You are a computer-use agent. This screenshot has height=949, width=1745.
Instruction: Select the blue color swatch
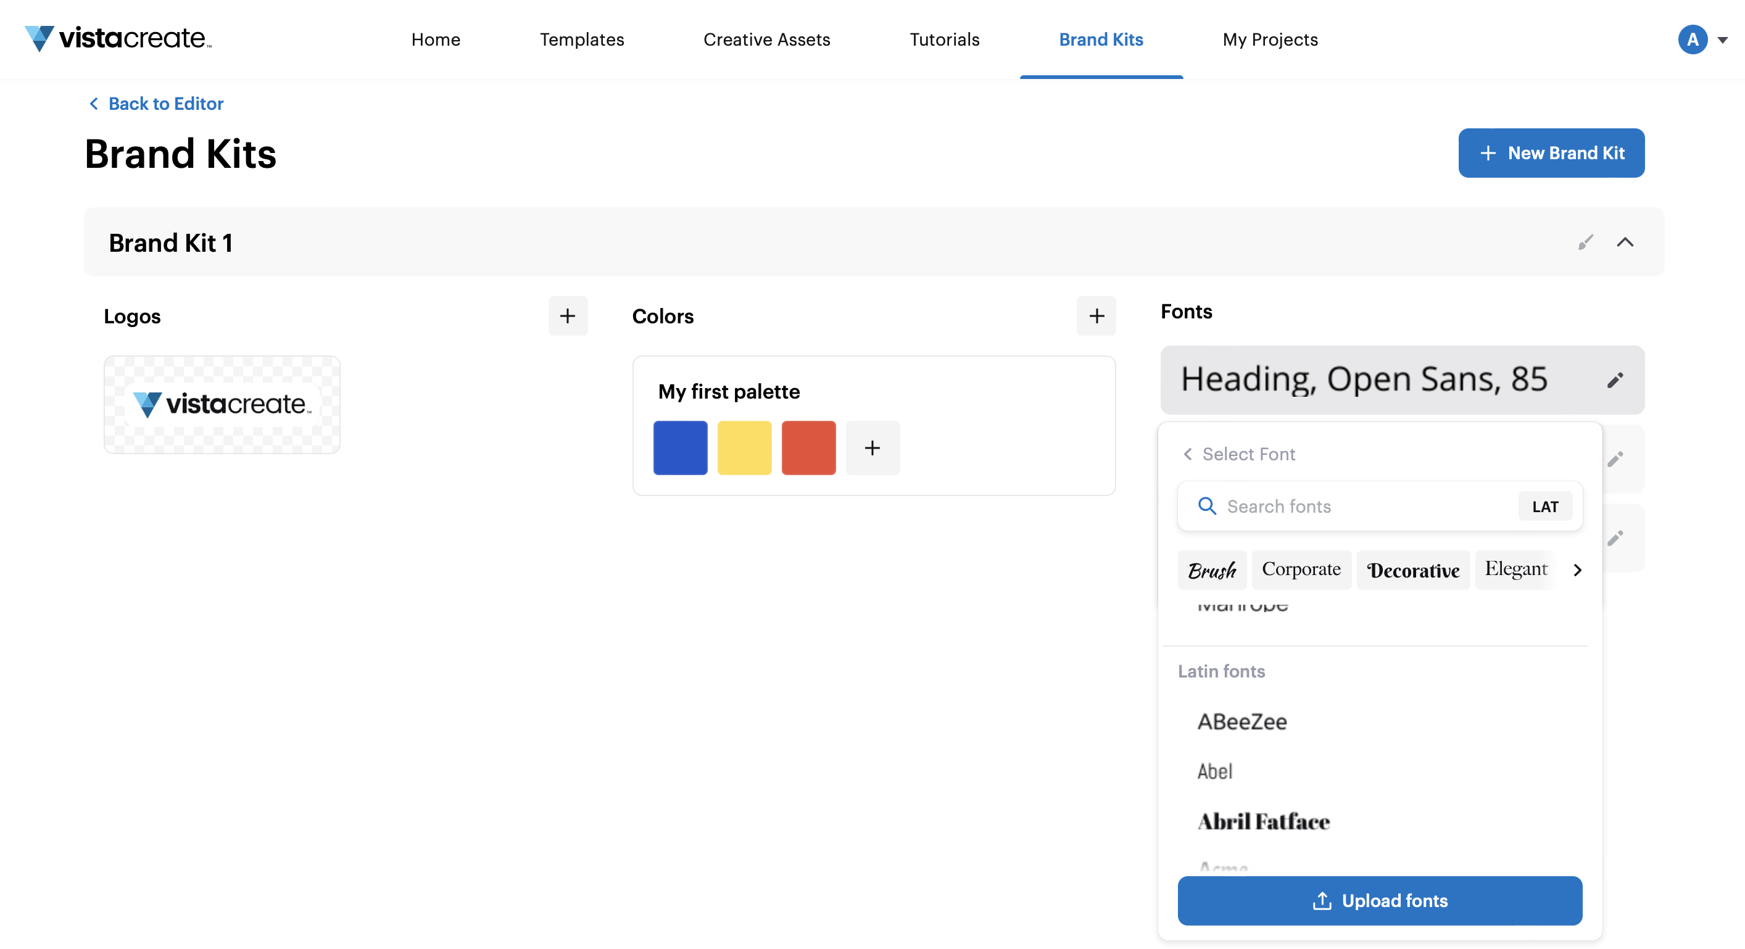pyautogui.click(x=680, y=448)
